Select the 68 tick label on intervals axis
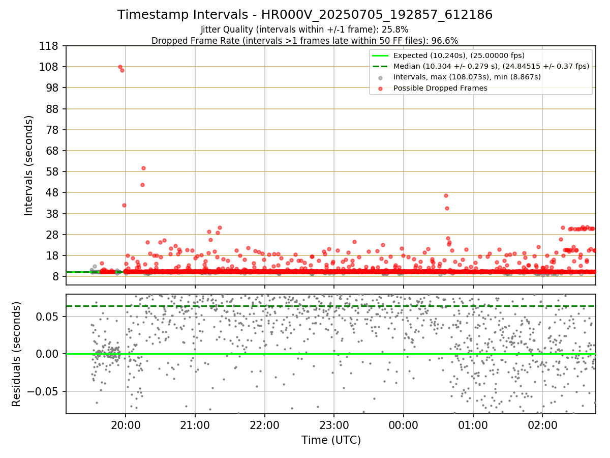Image resolution: width=610 pixels, height=458 pixels. (52, 151)
